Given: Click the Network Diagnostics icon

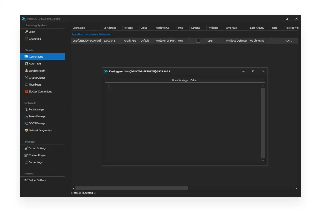Looking at the screenshot, I should (x=26, y=131).
